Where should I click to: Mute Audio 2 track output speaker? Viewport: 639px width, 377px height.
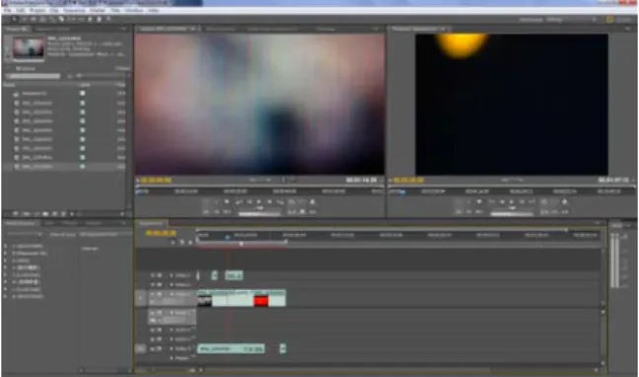[x=153, y=330]
